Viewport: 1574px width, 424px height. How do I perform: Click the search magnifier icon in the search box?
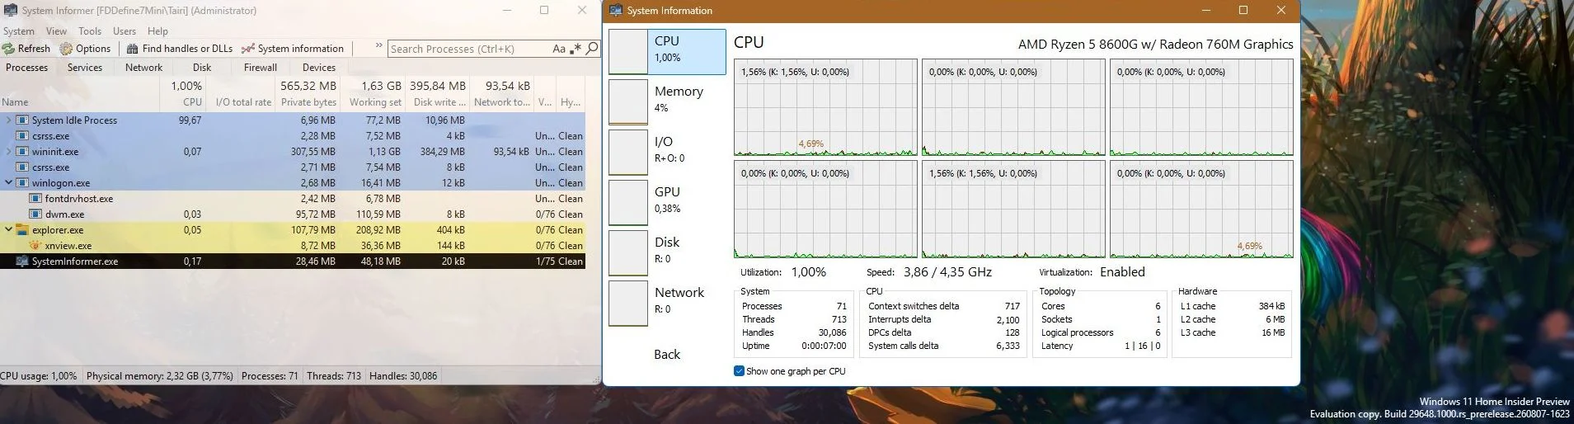tap(591, 49)
